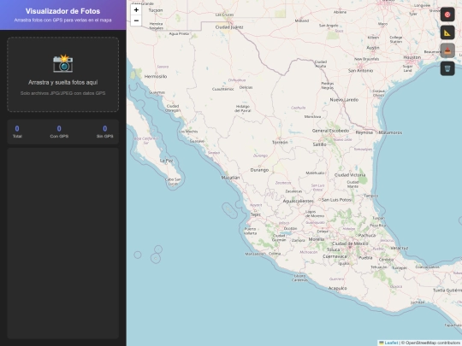Click the 'Pachuca' city label
This screenshot has height=346, width=462.
[367, 236]
